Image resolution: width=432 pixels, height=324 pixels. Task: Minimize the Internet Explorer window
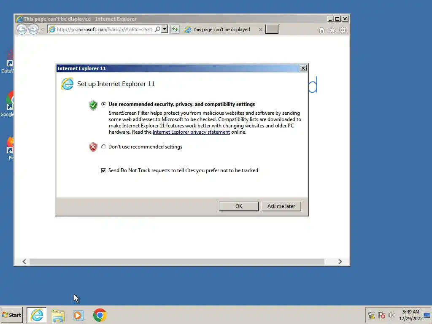pyautogui.click(x=330, y=19)
